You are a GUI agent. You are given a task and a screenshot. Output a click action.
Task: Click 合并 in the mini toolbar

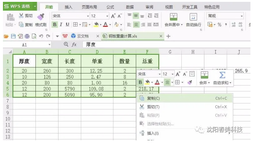(x=204, y=78)
